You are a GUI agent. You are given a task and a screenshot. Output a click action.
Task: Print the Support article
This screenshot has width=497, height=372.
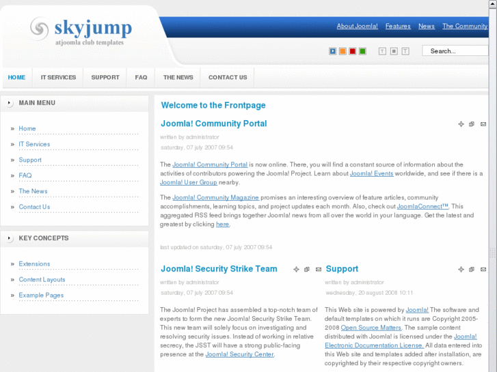point(472,270)
